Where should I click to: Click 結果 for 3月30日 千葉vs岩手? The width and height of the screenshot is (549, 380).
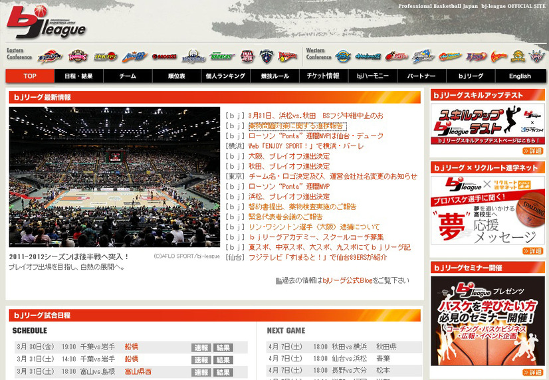pos(223,348)
